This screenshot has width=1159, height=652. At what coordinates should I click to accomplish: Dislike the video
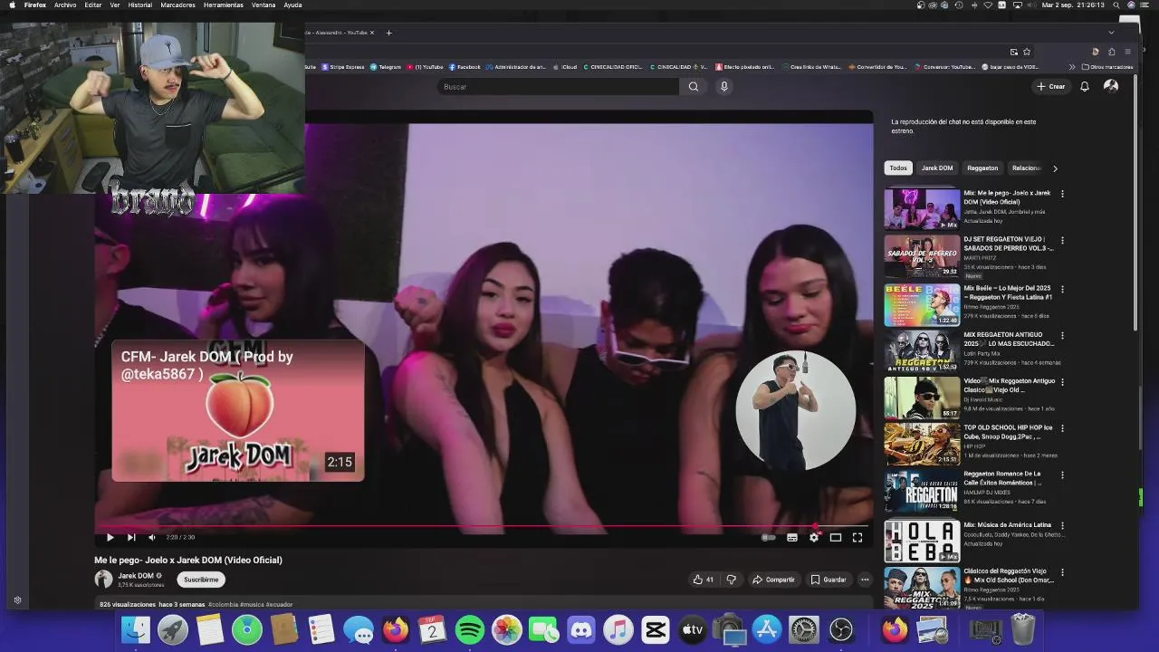click(732, 580)
